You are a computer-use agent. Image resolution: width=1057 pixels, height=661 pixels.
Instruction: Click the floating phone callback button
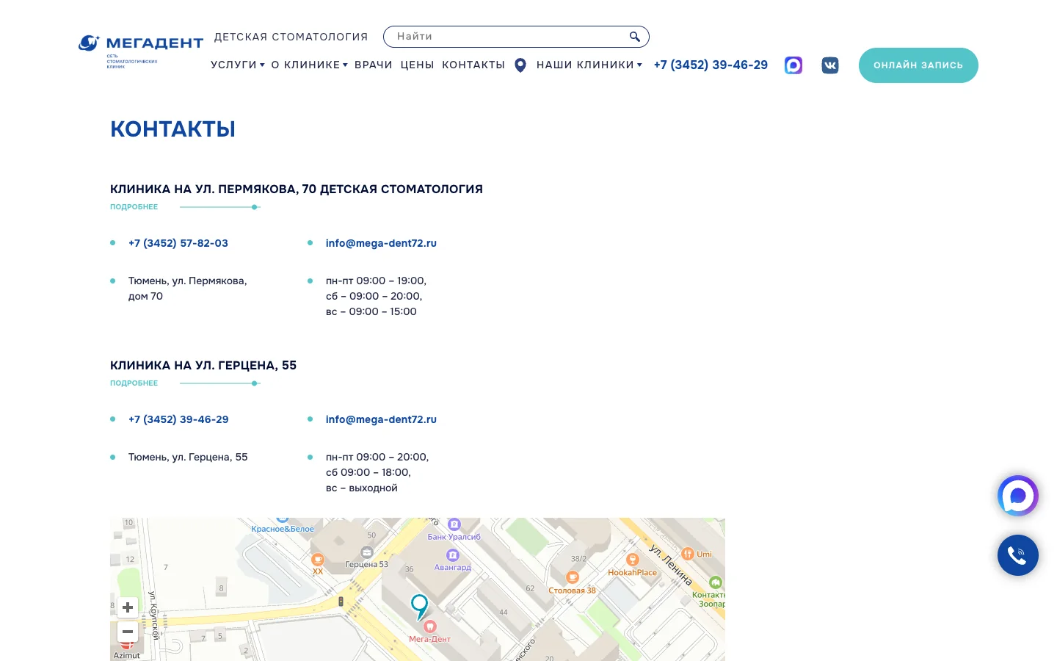coord(1018,555)
